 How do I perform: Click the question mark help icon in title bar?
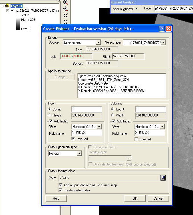162,29
